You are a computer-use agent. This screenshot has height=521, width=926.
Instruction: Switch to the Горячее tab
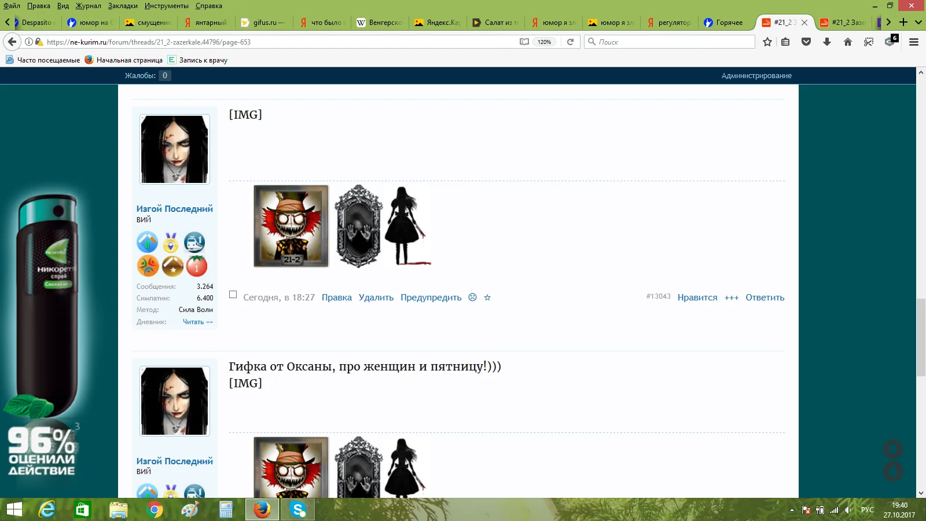726,23
